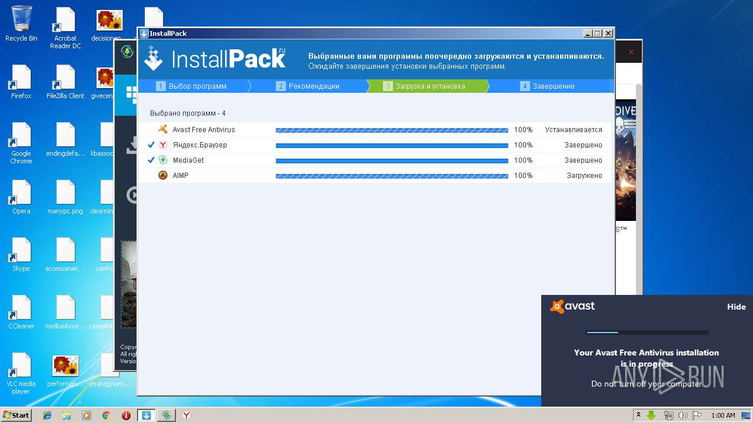Click 'Выбрано программ - 4' label
Screen dimensions: 753x423
pyautogui.click(x=188, y=113)
